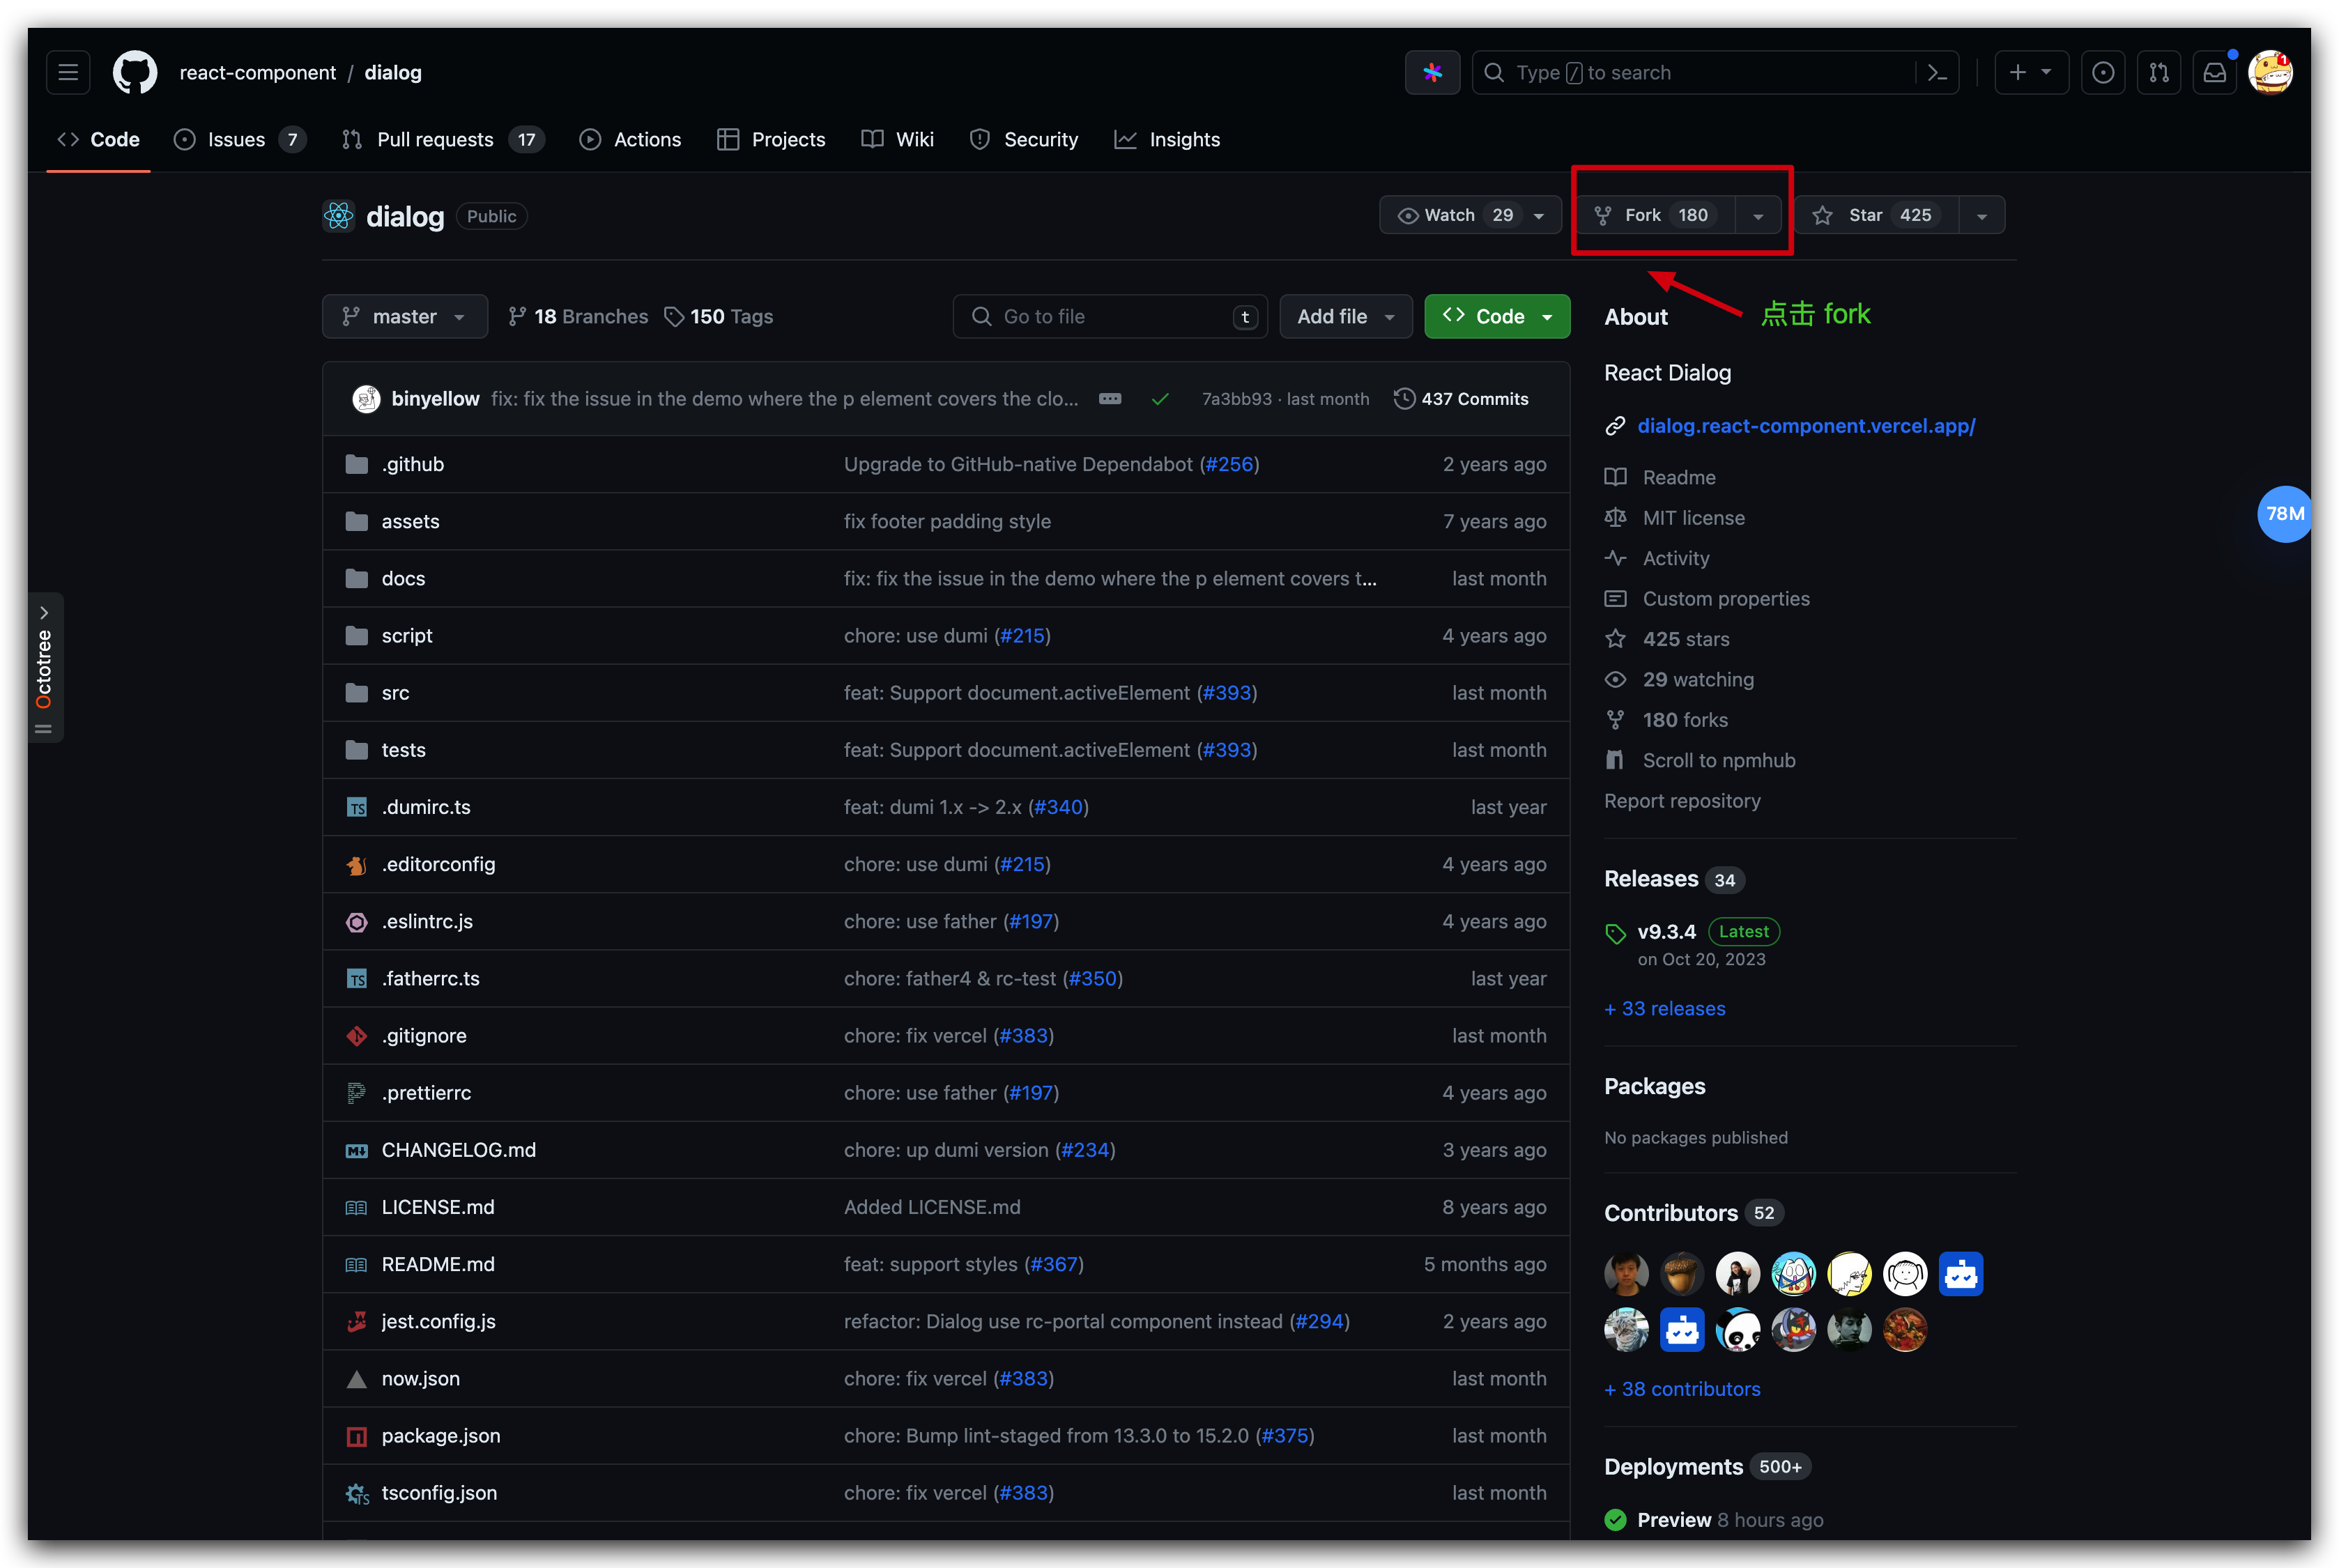Switch to the Pull requests tab
2339x1568 pixels.
[x=434, y=140]
